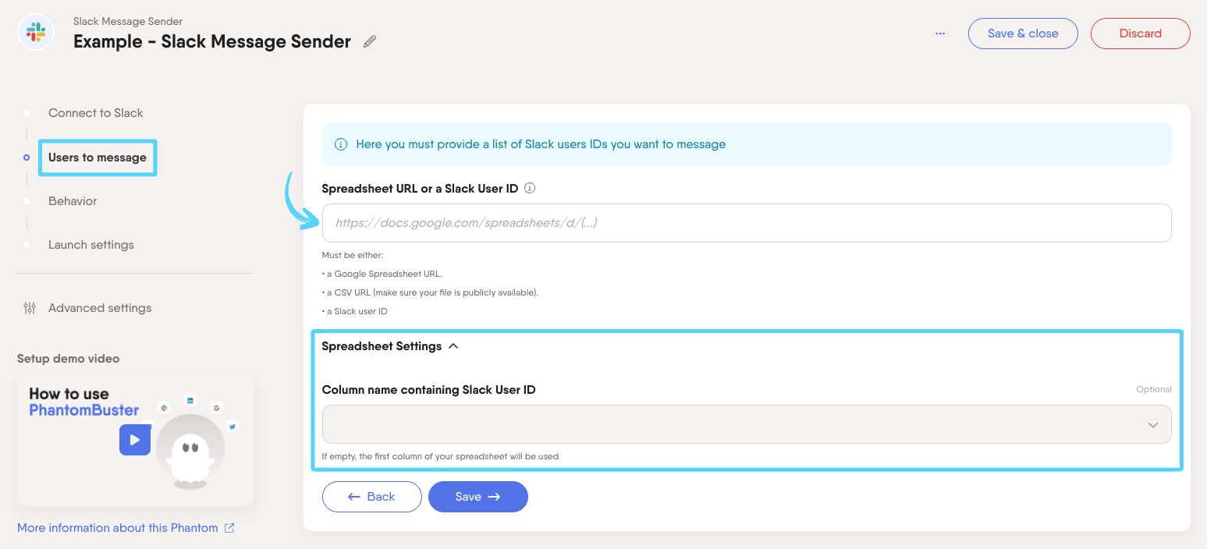Image resolution: width=1207 pixels, height=549 pixels.
Task: Click the Back button
Action: pyautogui.click(x=371, y=497)
